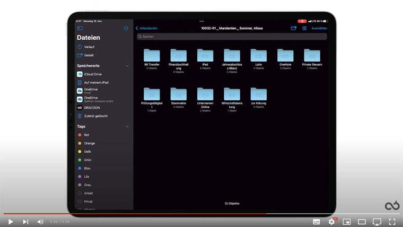Click the Suchen search field
Image resolution: width=403 pixels, height=227 pixels.
point(232,37)
